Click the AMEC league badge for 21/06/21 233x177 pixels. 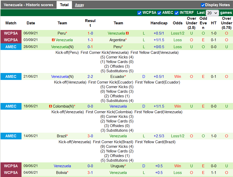(x=11, y=77)
